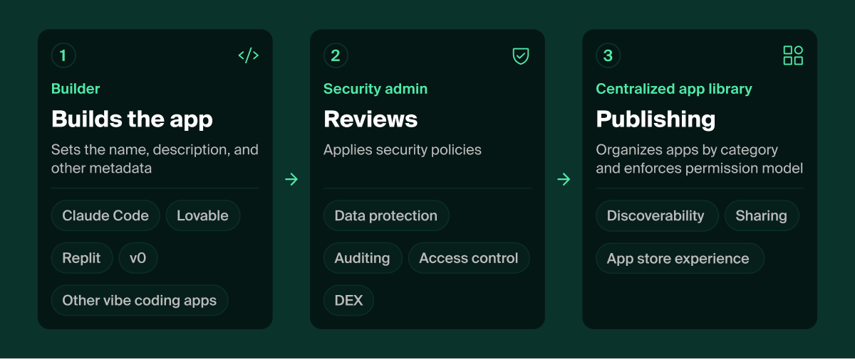The height and width of the screenshot is (359, 855).
Task: Click the shield check icon on Security admin card
Action: tap(521, 55)
